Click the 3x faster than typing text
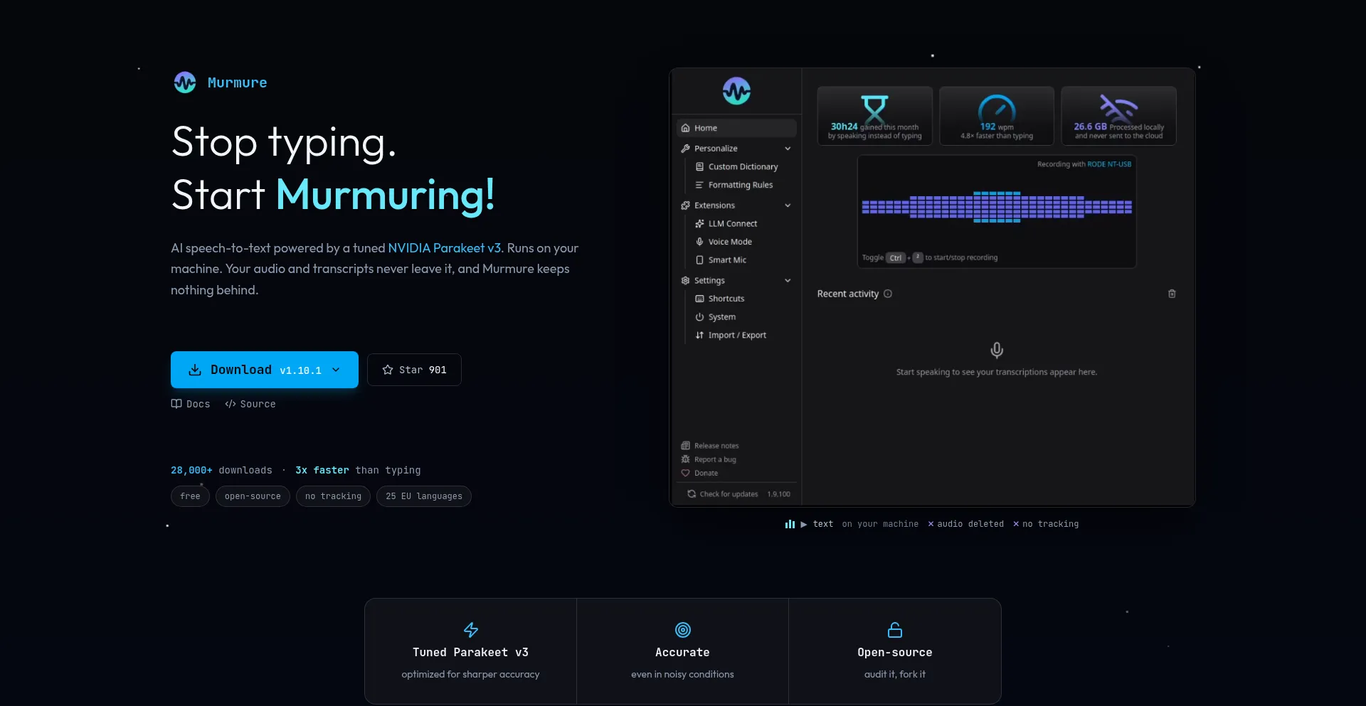 coord(358,471)
